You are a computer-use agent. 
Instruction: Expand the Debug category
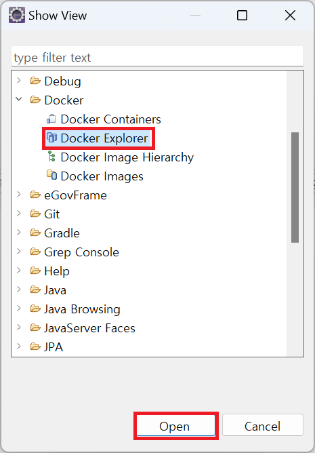click(x=19, y=80)
